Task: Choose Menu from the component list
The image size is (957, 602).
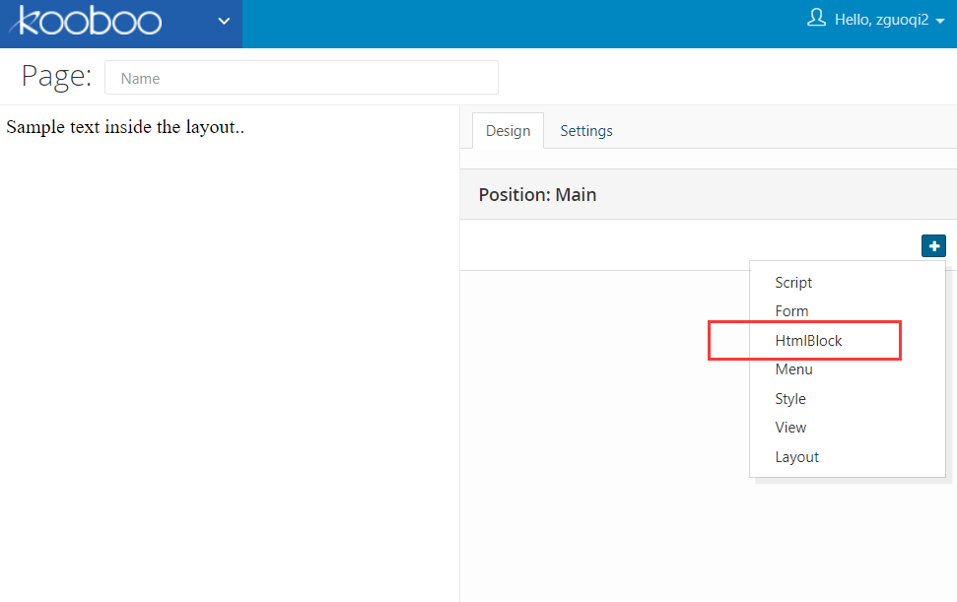Action: (848, 369)
